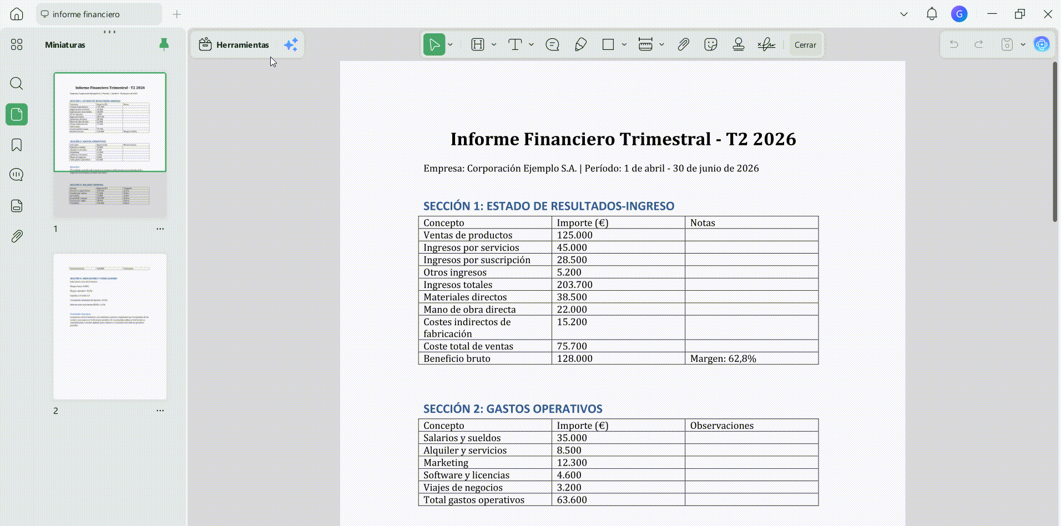Expand the text tool dropdown

pos(532,44)
